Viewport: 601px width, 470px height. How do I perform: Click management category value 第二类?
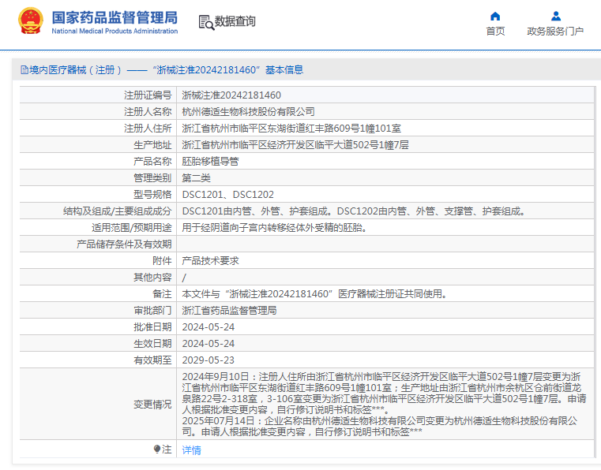click(x=196, y=178)
